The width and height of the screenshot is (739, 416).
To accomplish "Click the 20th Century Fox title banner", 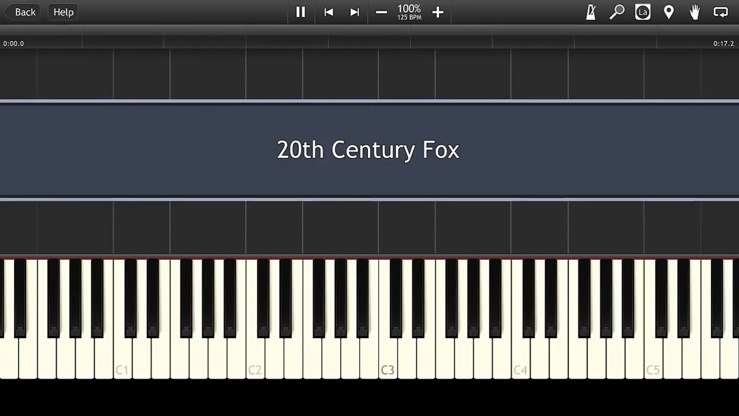I will click(x=368, y=150).
